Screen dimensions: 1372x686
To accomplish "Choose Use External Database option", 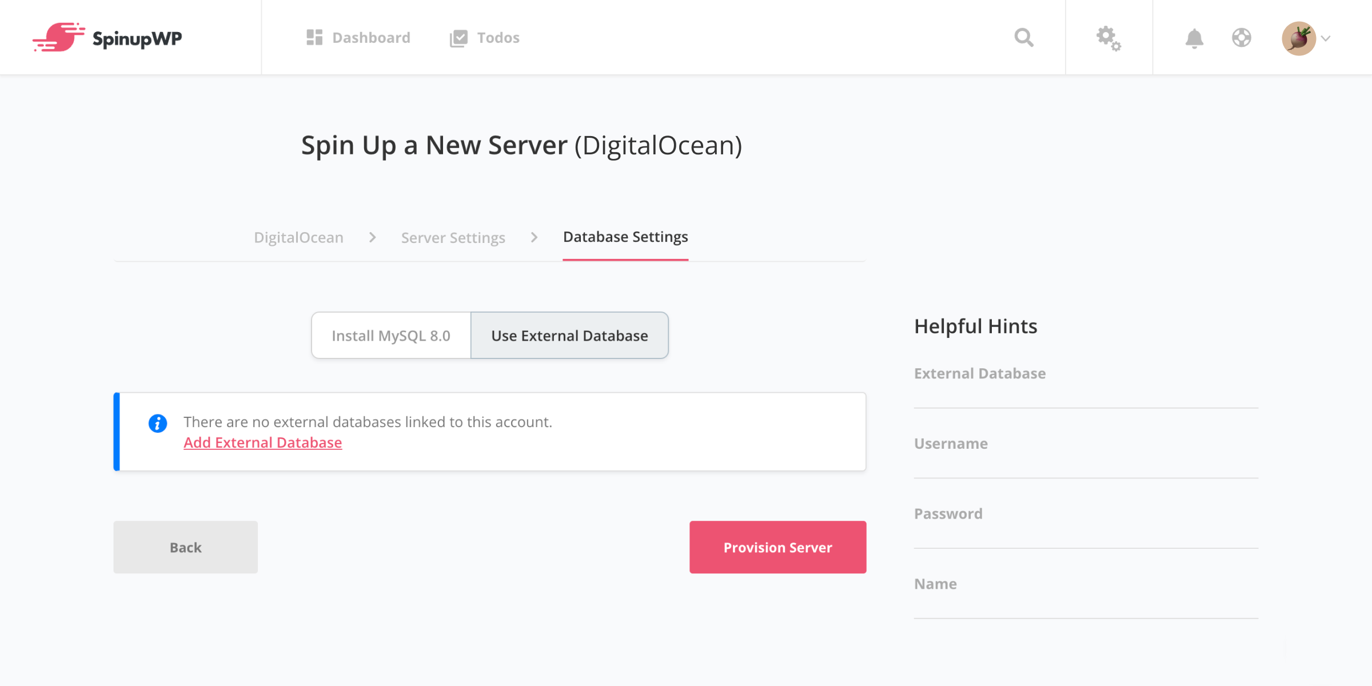I will click(569, 336).
